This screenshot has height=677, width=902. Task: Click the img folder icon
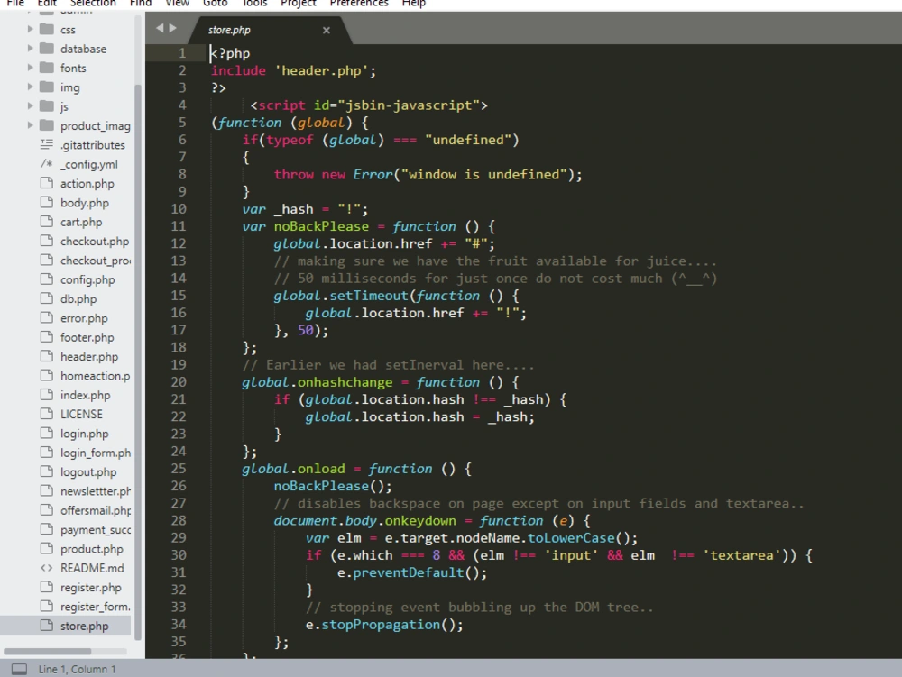click(47, 87)
